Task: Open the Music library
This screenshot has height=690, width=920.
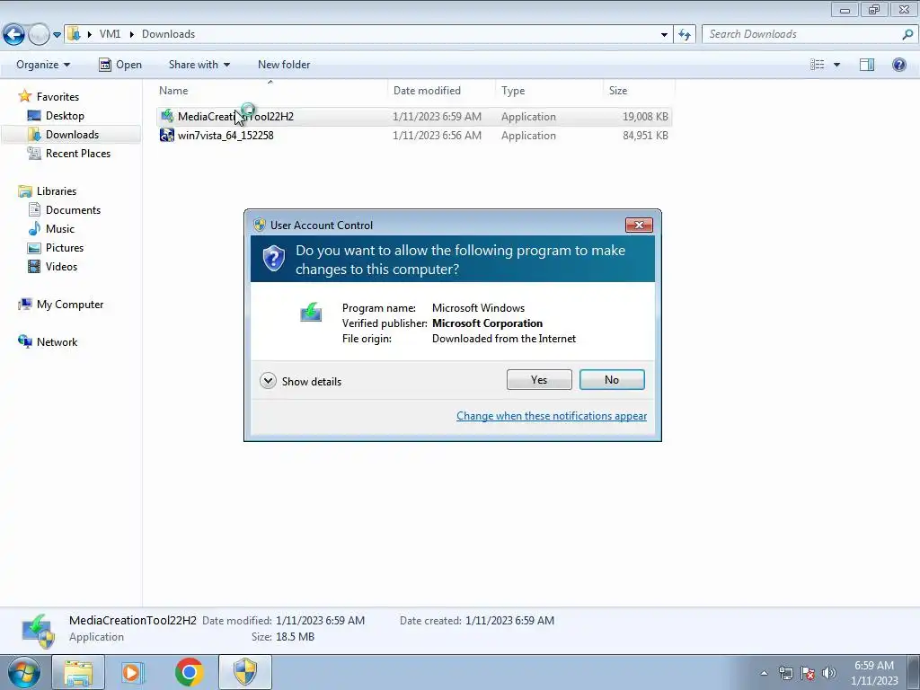Action: (60, 229)
